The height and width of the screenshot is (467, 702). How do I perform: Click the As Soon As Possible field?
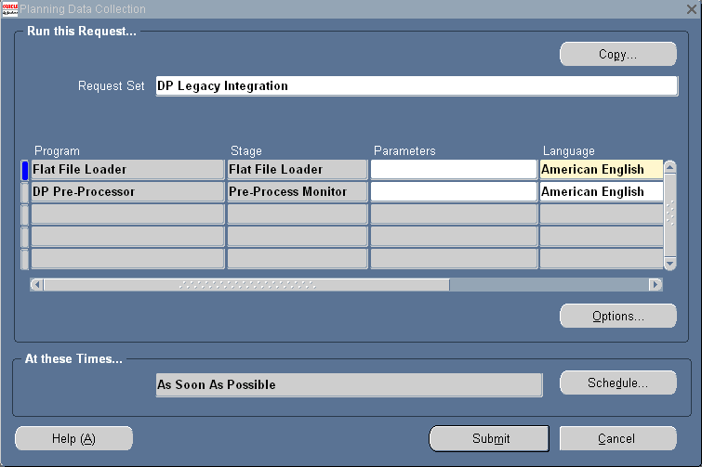click(x=350, y=384)
